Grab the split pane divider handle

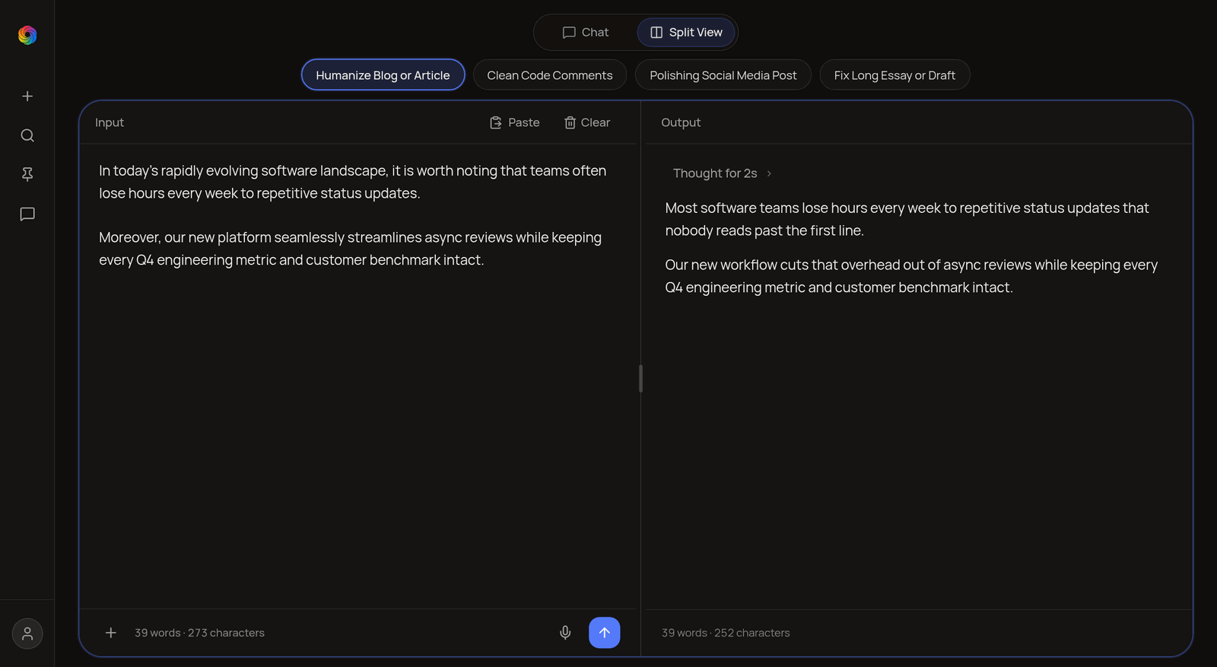[640, 379]
